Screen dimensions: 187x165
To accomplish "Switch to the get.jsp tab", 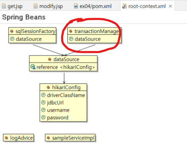I will click(12, 6).
